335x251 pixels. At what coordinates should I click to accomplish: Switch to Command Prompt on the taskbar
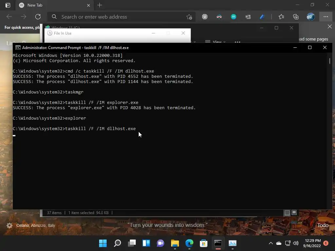(218, 243)
